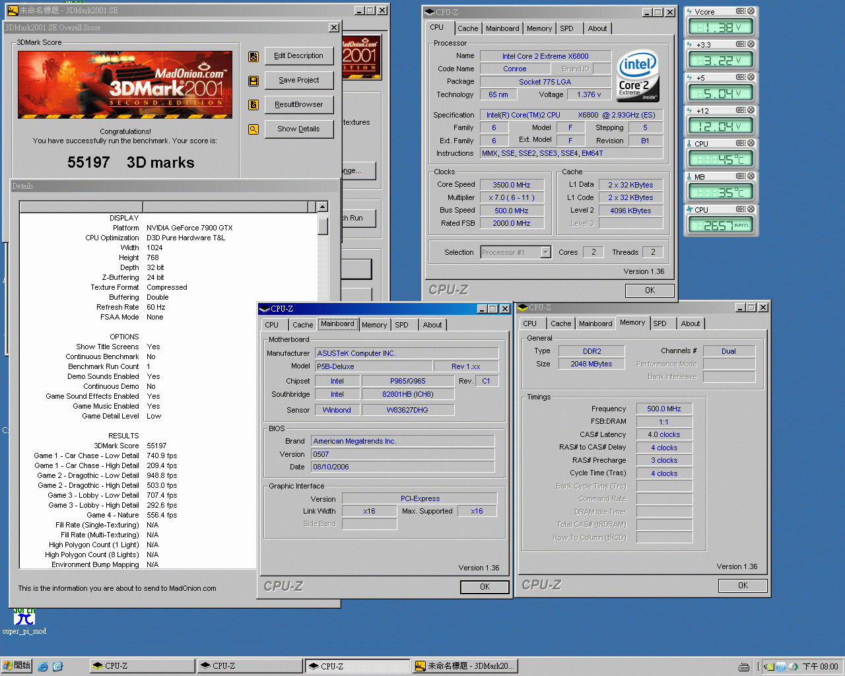Click the ResultBrowser icon in 3DMark
The width and height of the screenshot is (845, 676).
[253, 105]
